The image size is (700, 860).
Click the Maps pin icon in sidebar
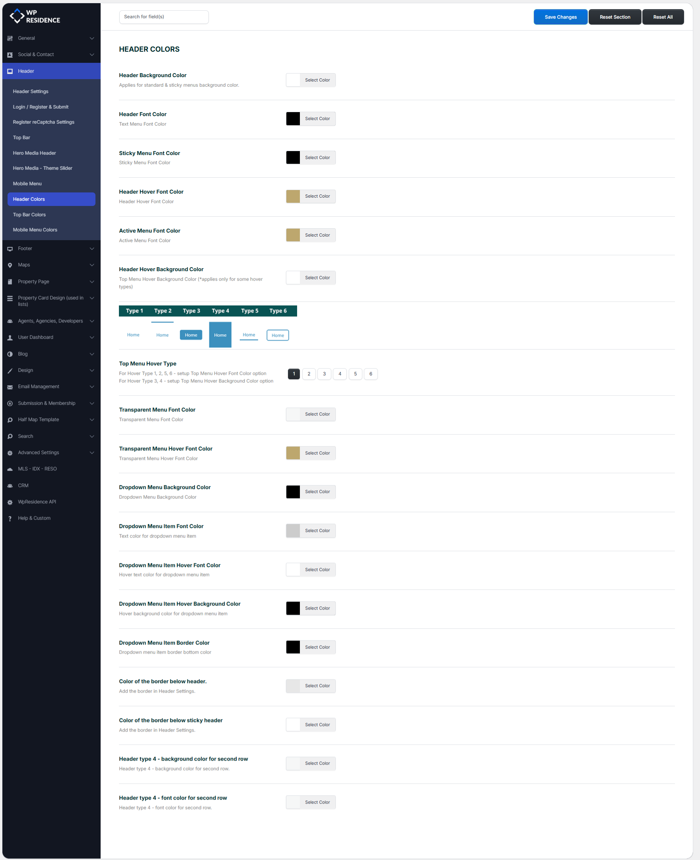[10, 265]
